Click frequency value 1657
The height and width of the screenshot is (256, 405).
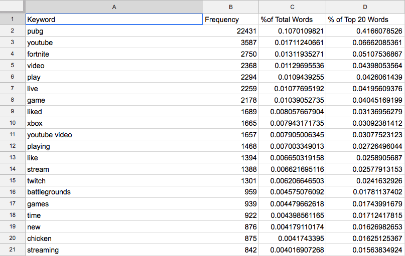pos(231,135)
